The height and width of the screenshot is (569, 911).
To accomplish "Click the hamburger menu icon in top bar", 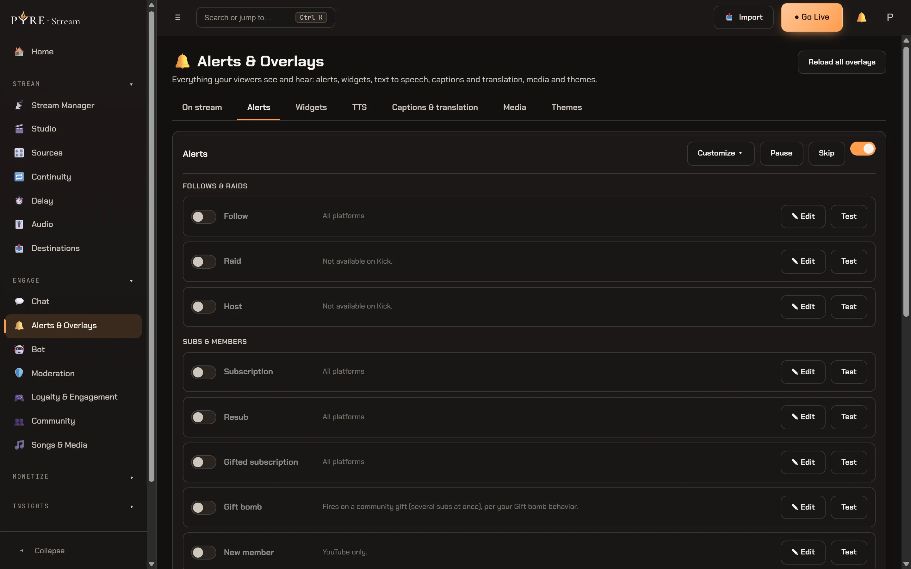I will pyautogui.click(x=178, y=17).
